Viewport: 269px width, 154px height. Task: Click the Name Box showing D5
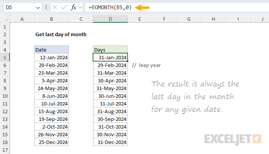point(22,8)
